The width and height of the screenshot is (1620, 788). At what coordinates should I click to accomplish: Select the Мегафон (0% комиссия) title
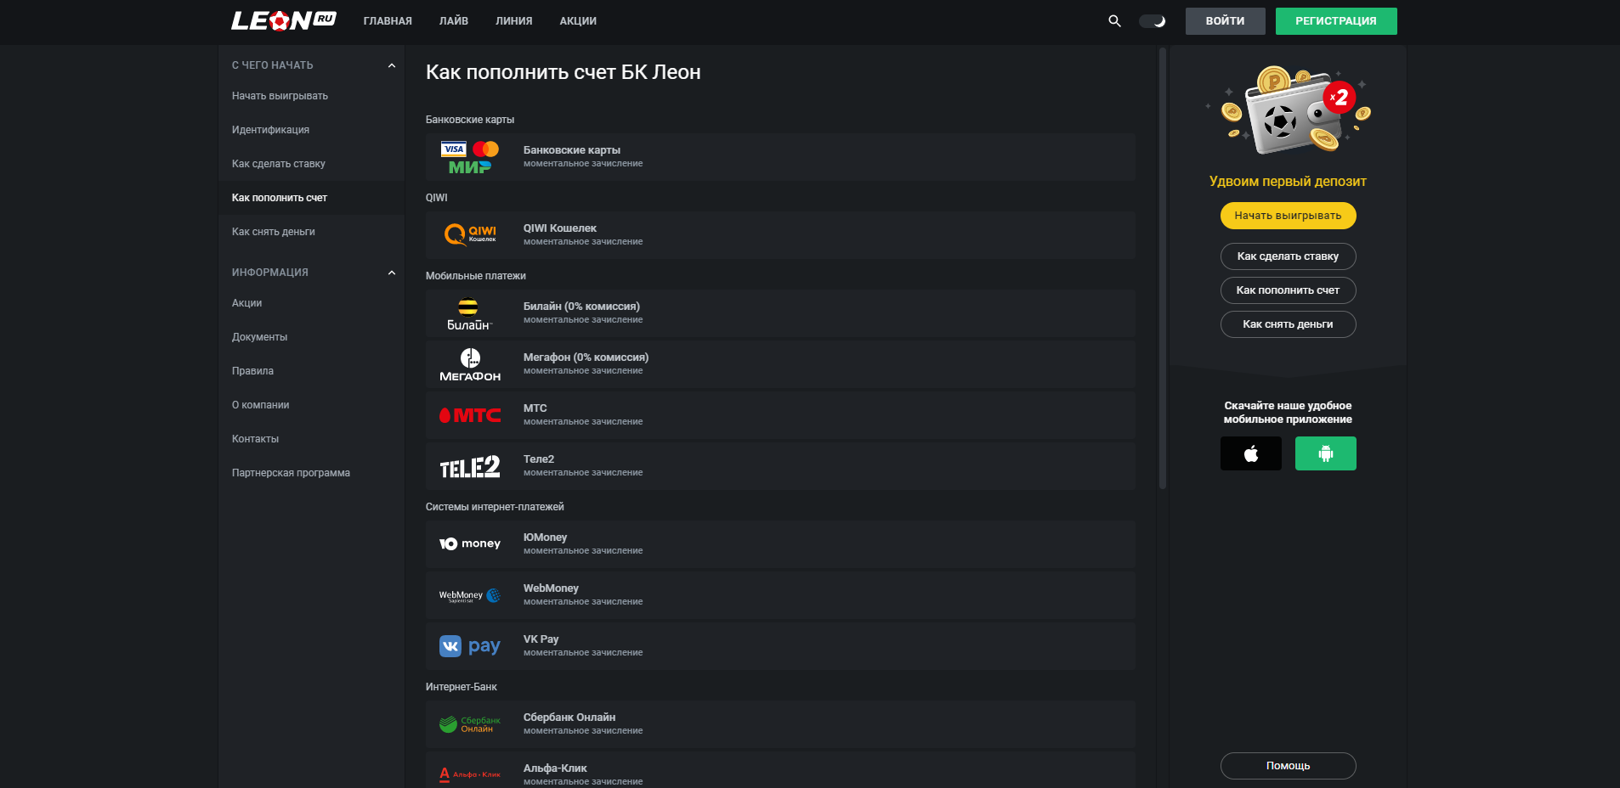point(586,357)
